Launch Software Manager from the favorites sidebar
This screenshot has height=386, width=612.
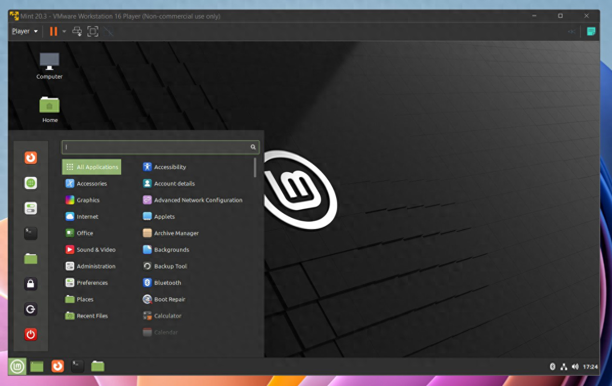click(x=31, y=183)
